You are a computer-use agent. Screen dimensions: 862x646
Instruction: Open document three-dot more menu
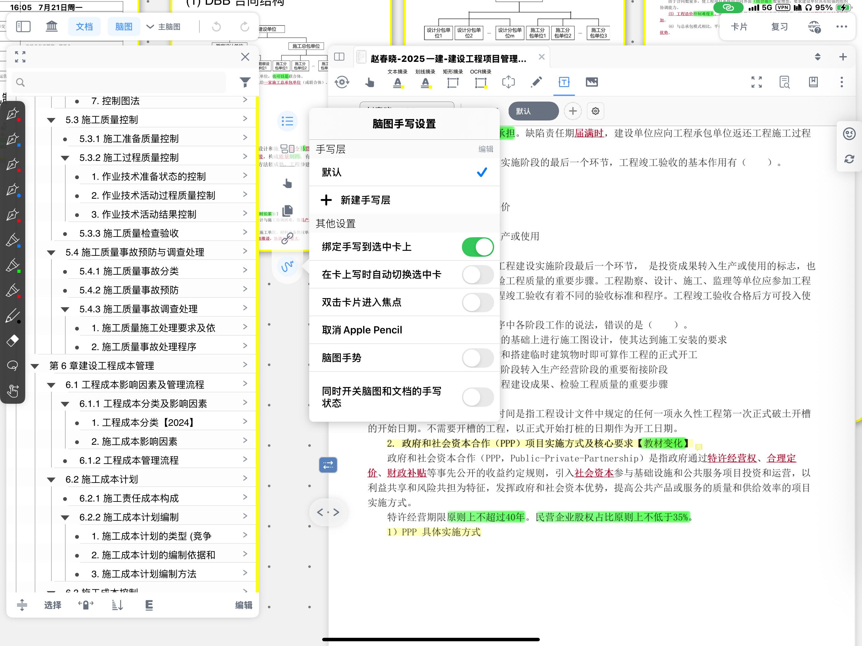coord(842,82)
